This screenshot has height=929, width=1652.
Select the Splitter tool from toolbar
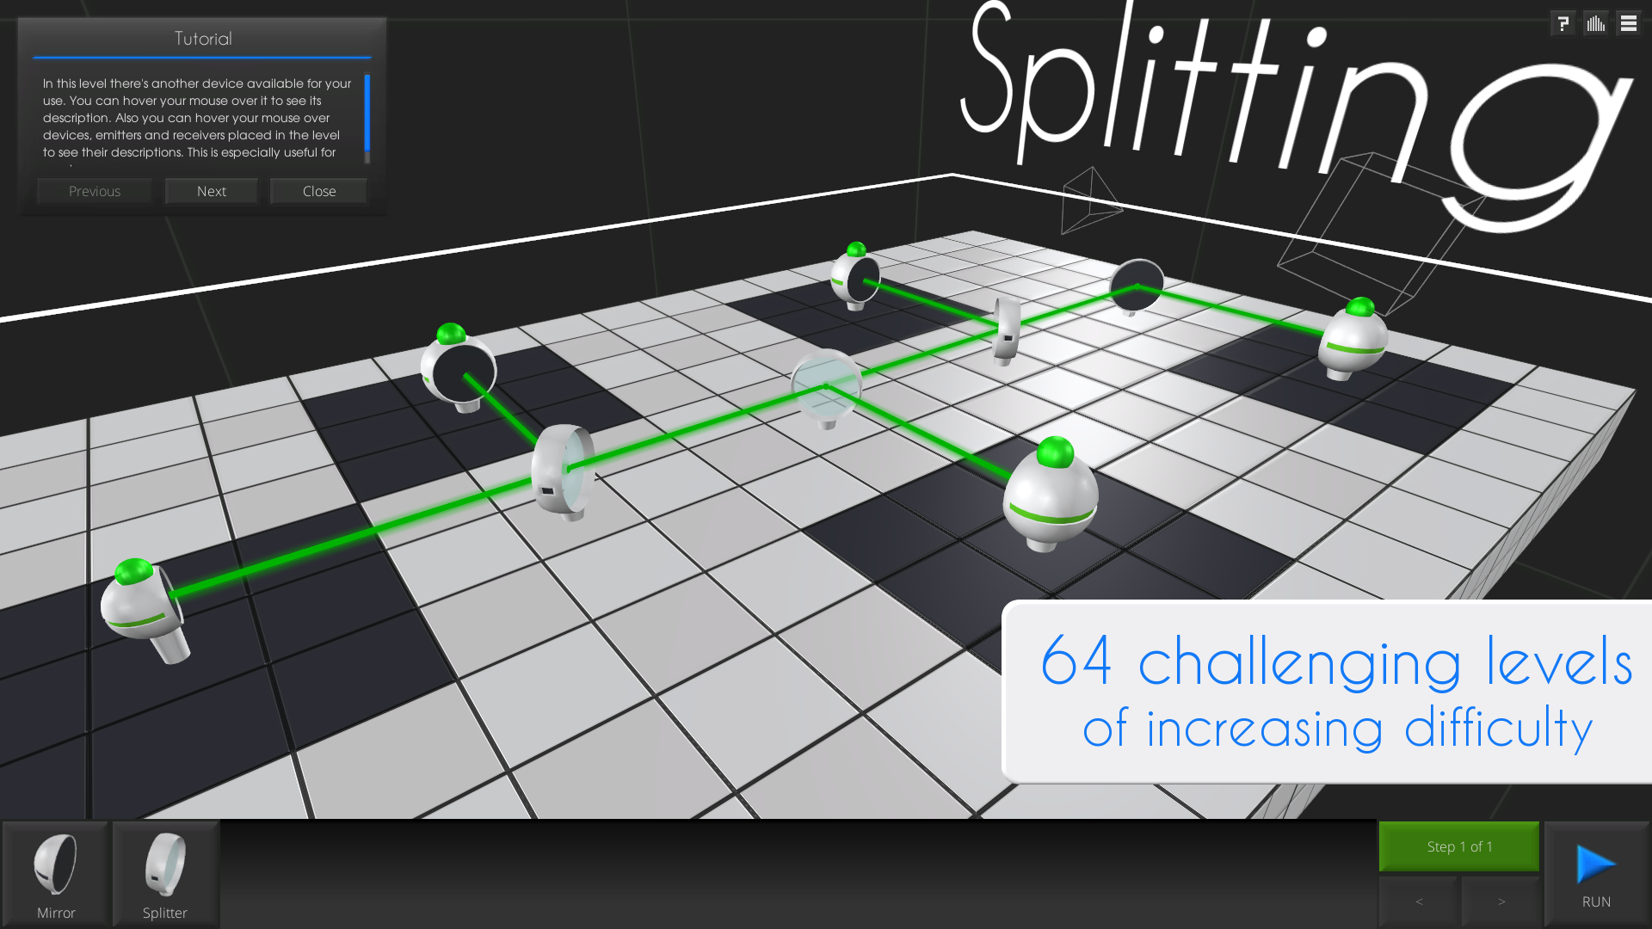pos(163,868)
